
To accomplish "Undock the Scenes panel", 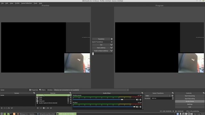I will click(34, 93).
